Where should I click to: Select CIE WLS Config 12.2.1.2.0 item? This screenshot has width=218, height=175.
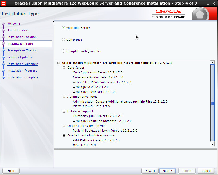point(91,106)
